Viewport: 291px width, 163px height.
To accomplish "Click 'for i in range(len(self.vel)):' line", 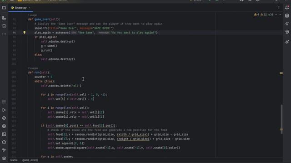I will (65, 108).
